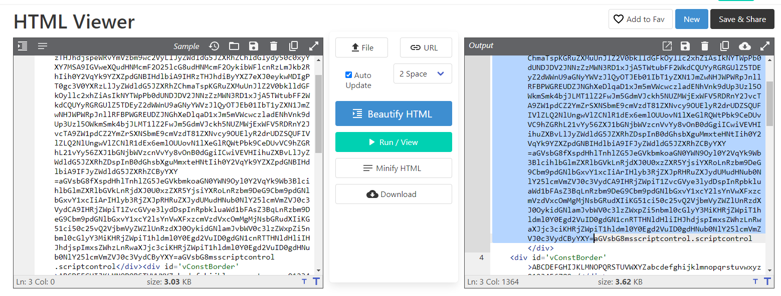
Task: Expand the Output panel to fullscreen
Action: (x=765, y=46)
